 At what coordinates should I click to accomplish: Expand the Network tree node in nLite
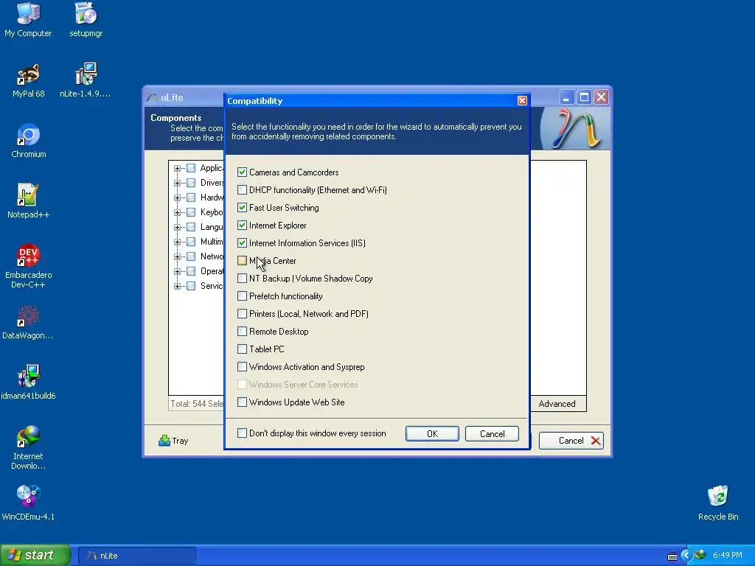coord(177,256)
